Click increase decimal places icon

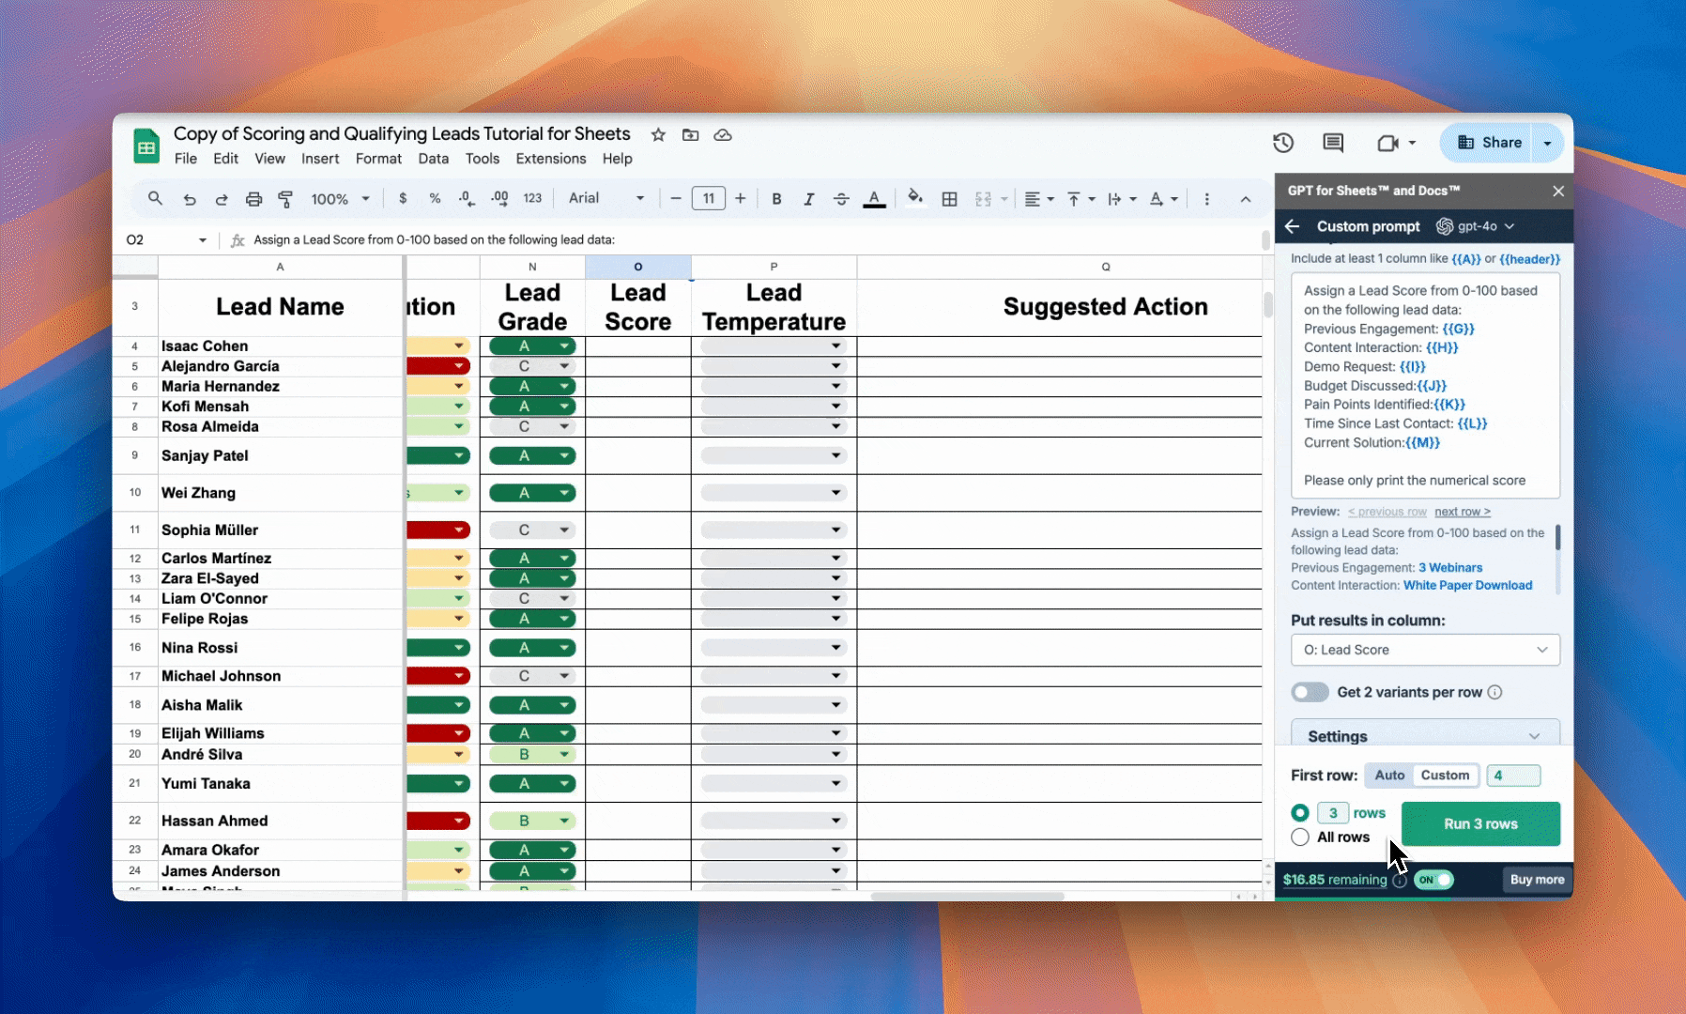pyautogui.click(x=499, y=198)
